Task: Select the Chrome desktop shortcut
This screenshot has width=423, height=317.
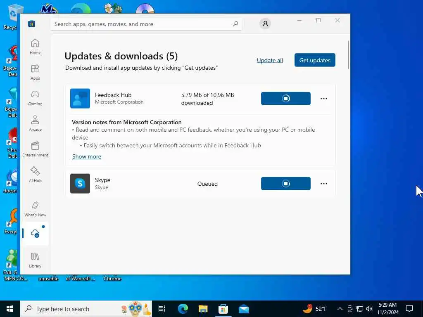Action: [112, 279]
